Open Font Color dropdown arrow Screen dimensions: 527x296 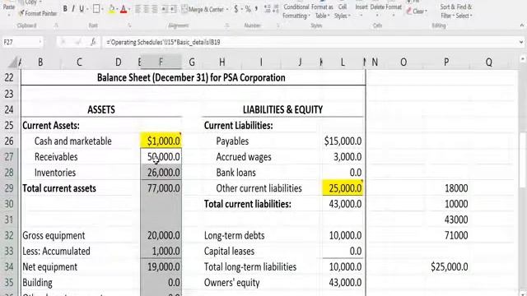129,9
